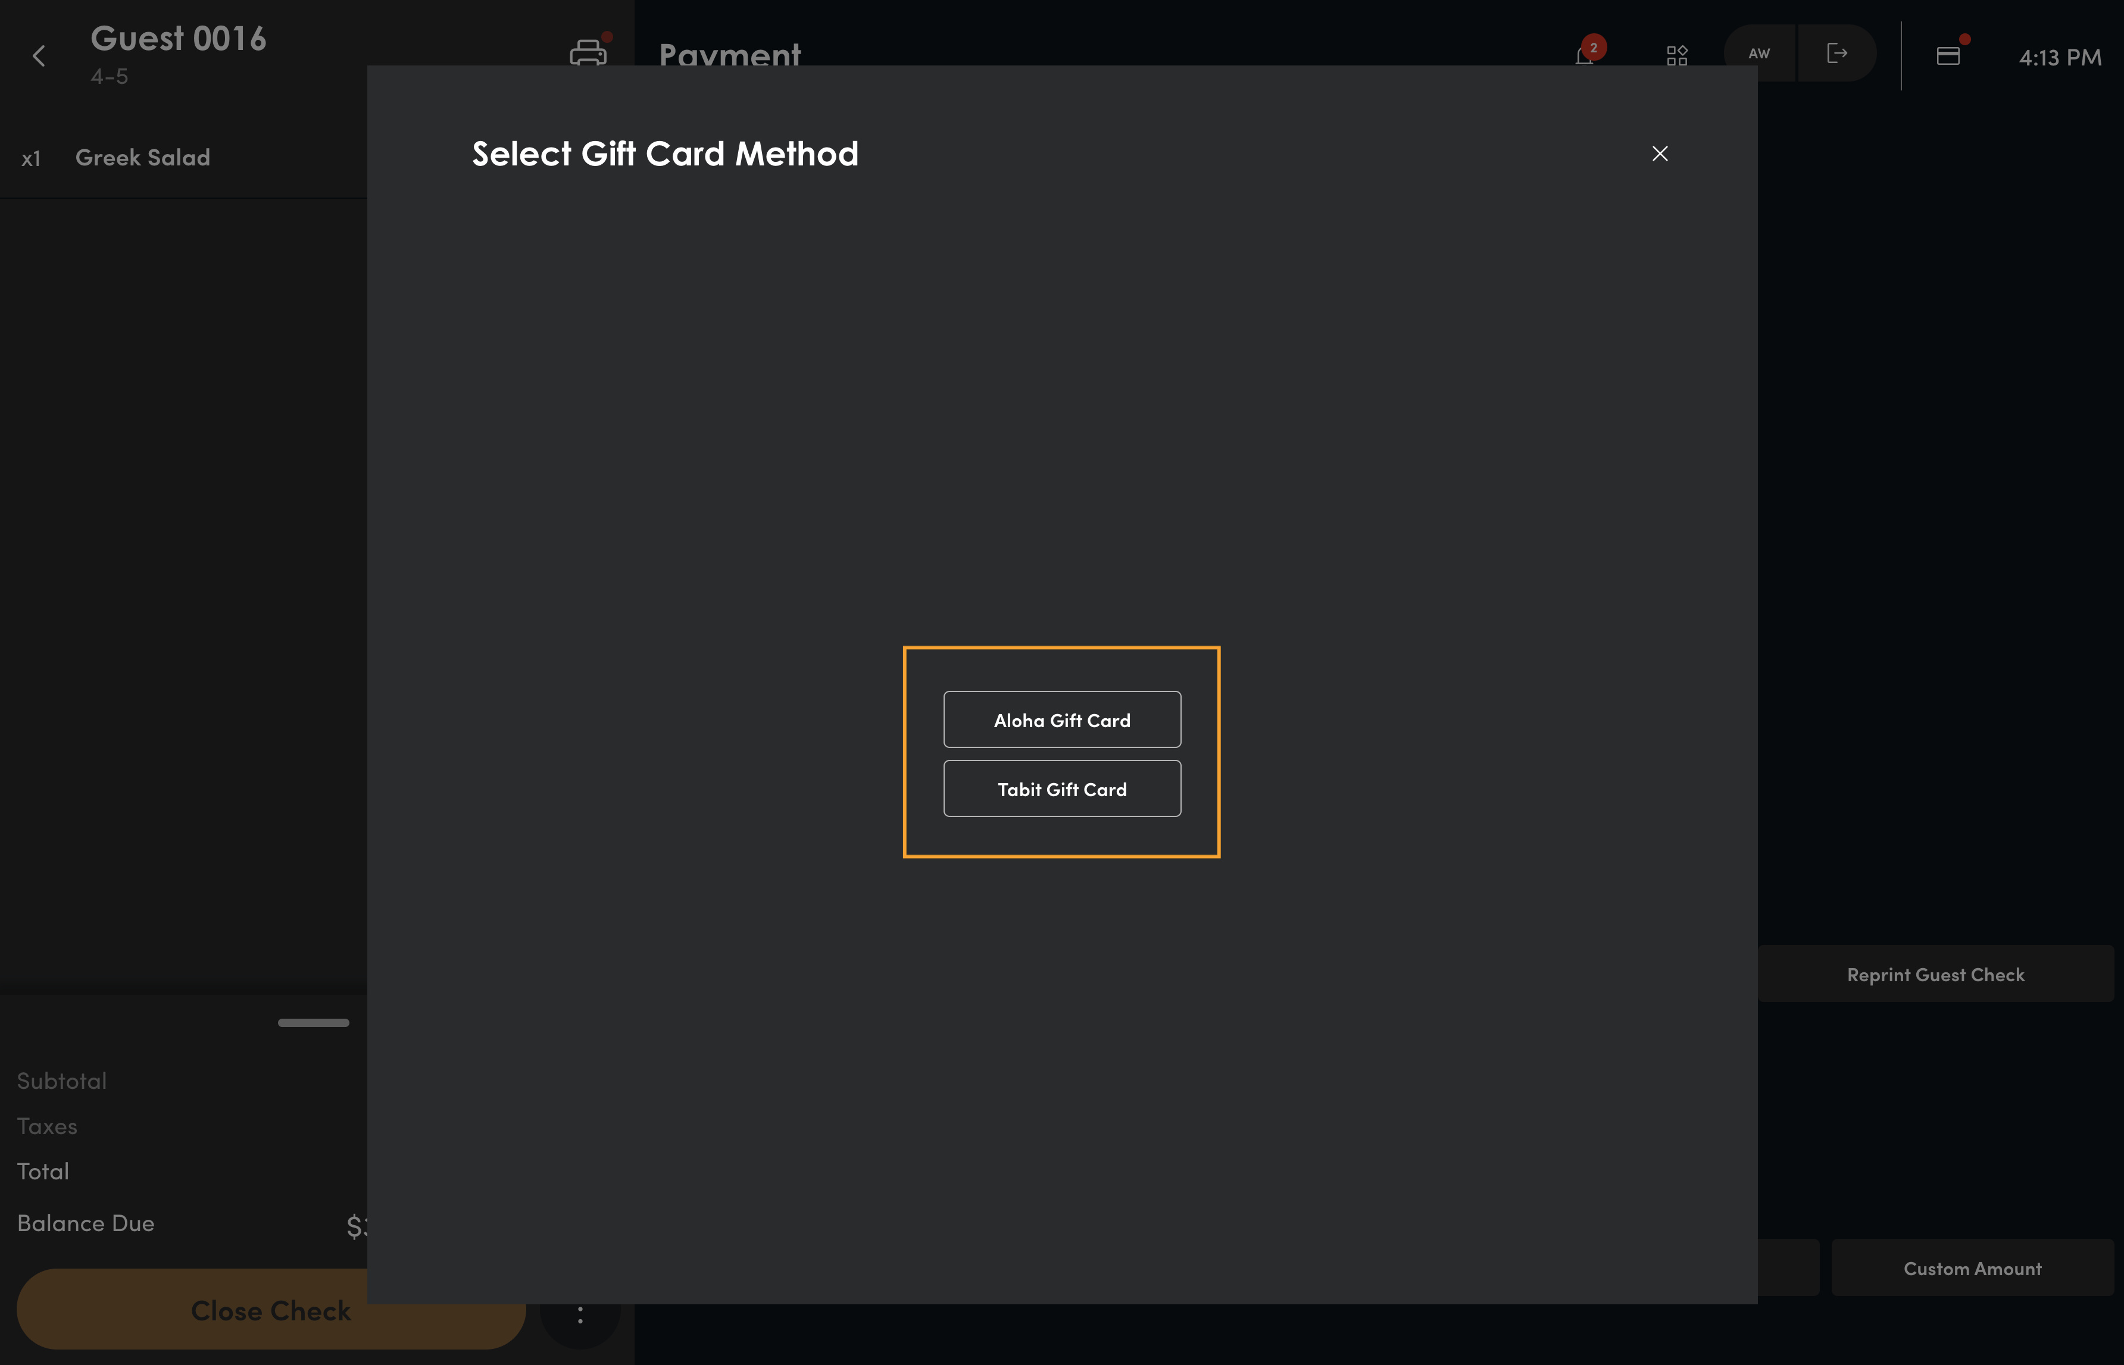The image size is (2124, 1365).
Task: Click the Reprint Guest Check button
Action: pyautogui.click(x=1936, y=974)
